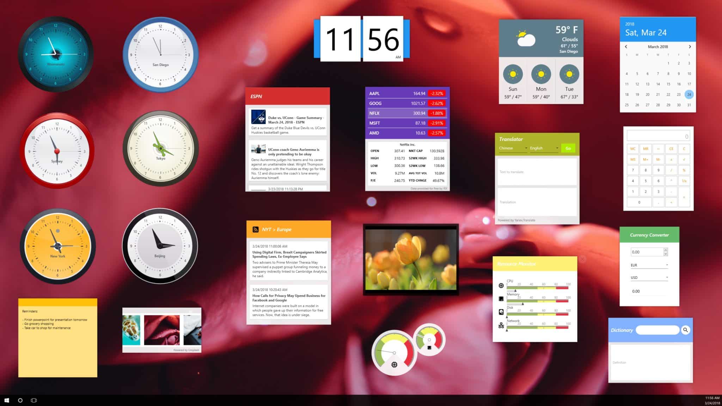Viewport: 722px width, 406px height.
Task: Open the Chinese source language dropdown in Translator
Action: pos(513,148)
